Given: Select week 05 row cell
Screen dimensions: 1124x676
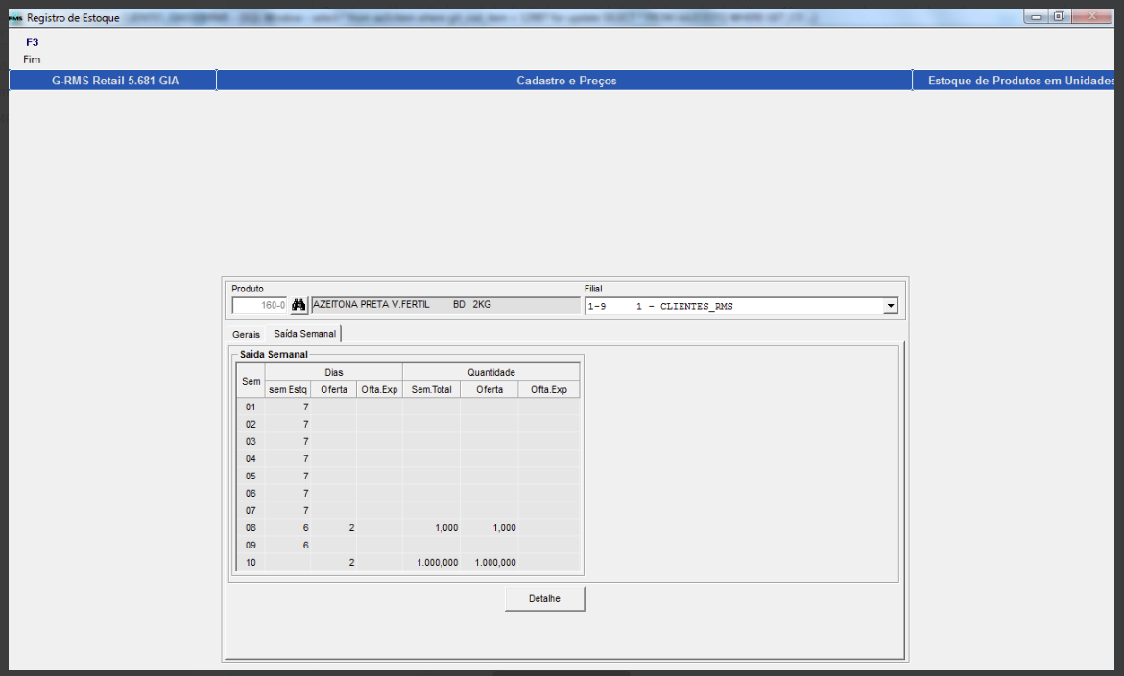Looking at the screenshot, I should 251,476.
